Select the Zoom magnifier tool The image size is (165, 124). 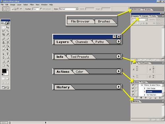8,65
